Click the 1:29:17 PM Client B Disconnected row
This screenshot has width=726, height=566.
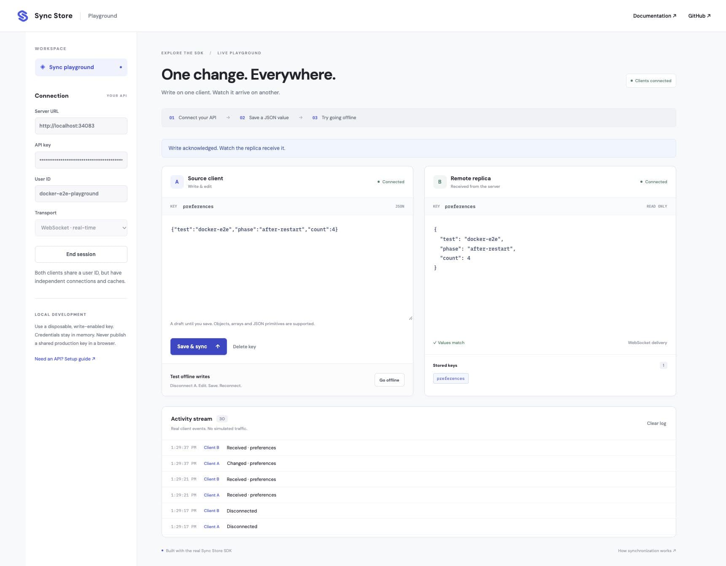419,511
